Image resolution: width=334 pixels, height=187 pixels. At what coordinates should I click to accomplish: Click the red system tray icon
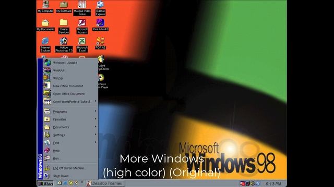[x=243, y=183]
